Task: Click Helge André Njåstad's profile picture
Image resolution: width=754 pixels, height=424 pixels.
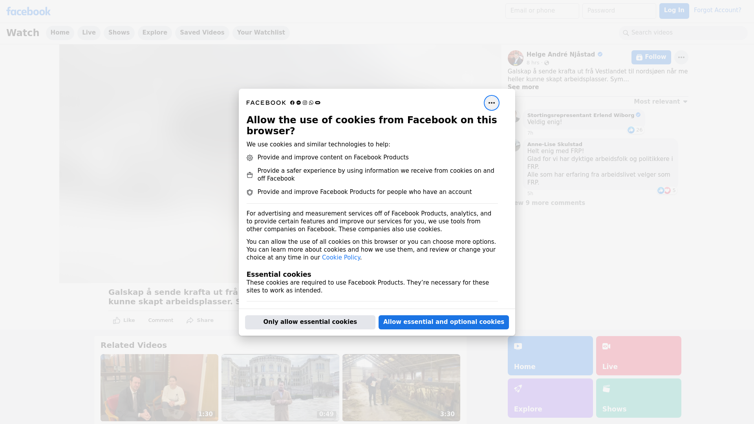Action: click(x=515, y=58)
